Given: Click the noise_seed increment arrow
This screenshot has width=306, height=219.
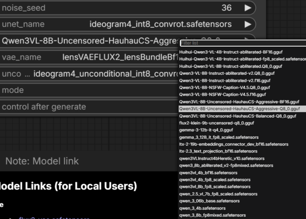Looking at the screenshot, I should pyautogui.click(x=248, y=8).
